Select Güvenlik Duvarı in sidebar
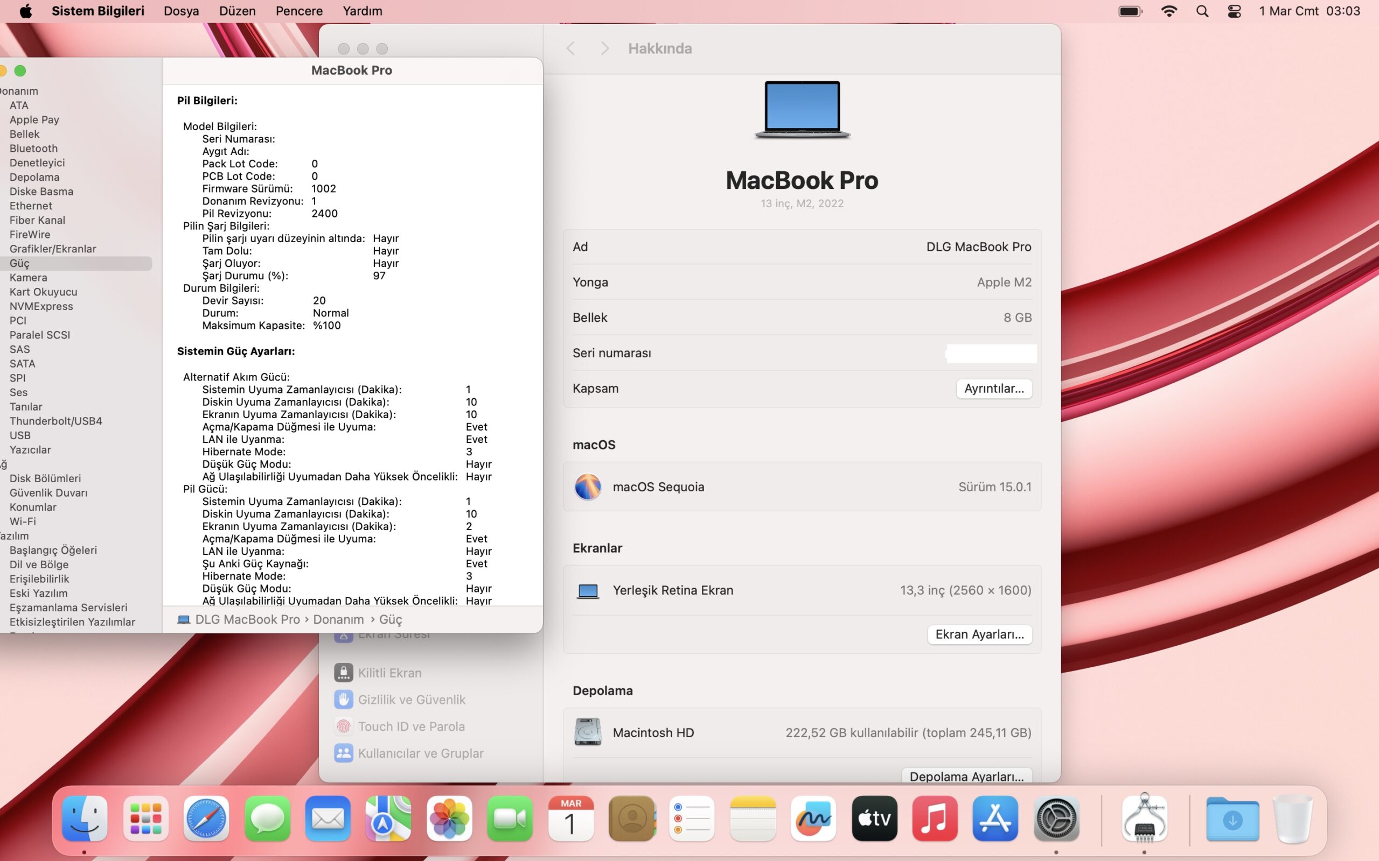This screenshot has height=861, width=1379. 48,492
